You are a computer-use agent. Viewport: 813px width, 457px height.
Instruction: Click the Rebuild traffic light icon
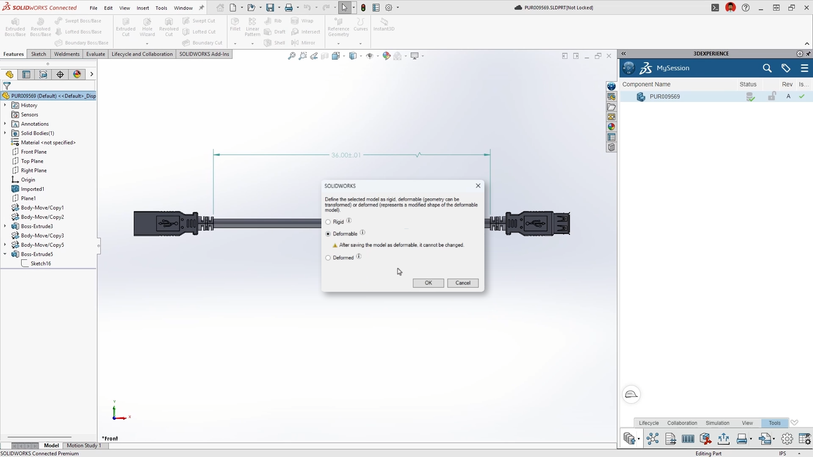(x=363, y=8)
